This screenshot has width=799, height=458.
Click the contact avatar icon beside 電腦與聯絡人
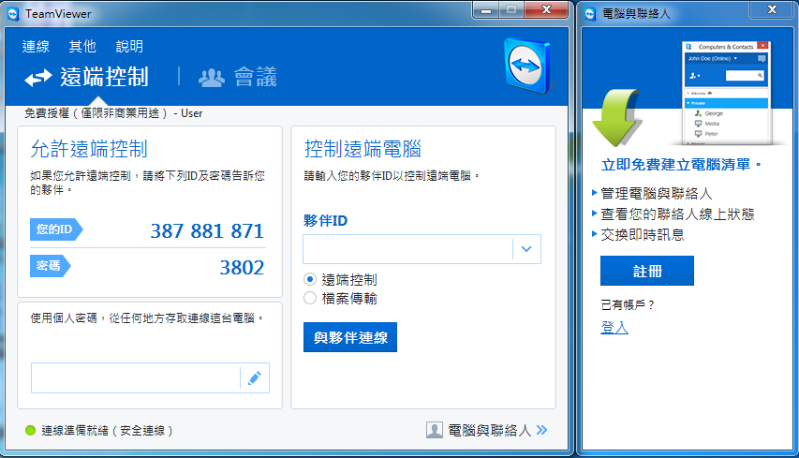point(434,430)
